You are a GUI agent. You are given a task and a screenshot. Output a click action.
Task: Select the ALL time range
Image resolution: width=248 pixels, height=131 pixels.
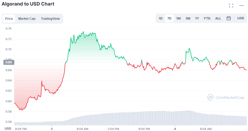click(x=218, y=18)
